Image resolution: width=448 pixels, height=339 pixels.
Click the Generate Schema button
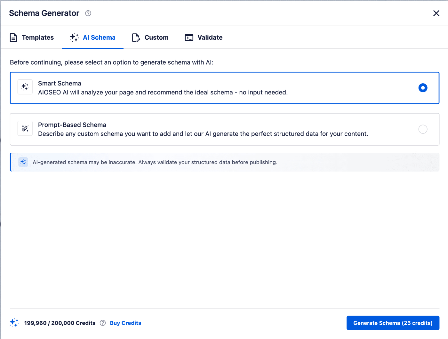[393, 323]
